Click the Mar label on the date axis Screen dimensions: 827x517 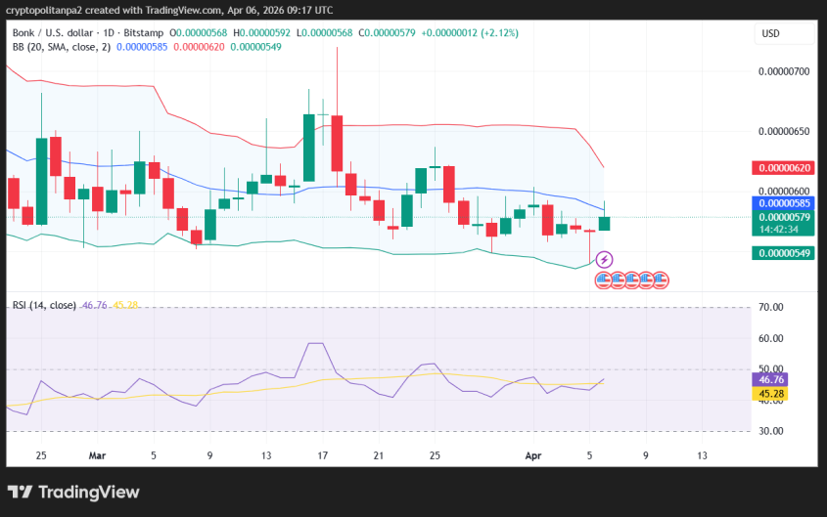pos(97,455)
